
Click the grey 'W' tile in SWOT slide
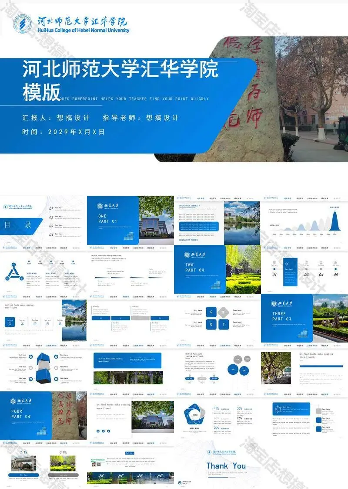(223, 312)
